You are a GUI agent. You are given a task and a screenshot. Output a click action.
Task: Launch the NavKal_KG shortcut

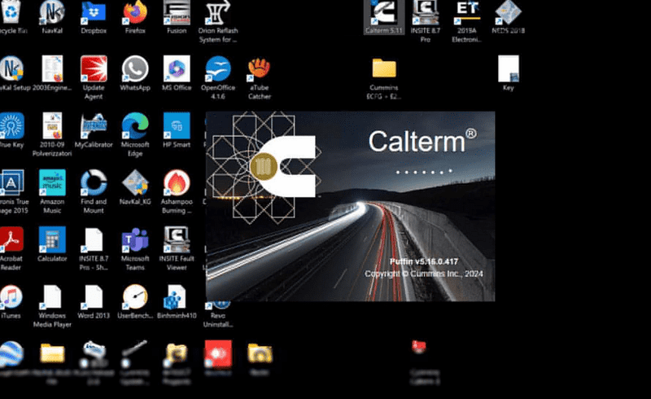pyautogui.click(x=135, y=187)
